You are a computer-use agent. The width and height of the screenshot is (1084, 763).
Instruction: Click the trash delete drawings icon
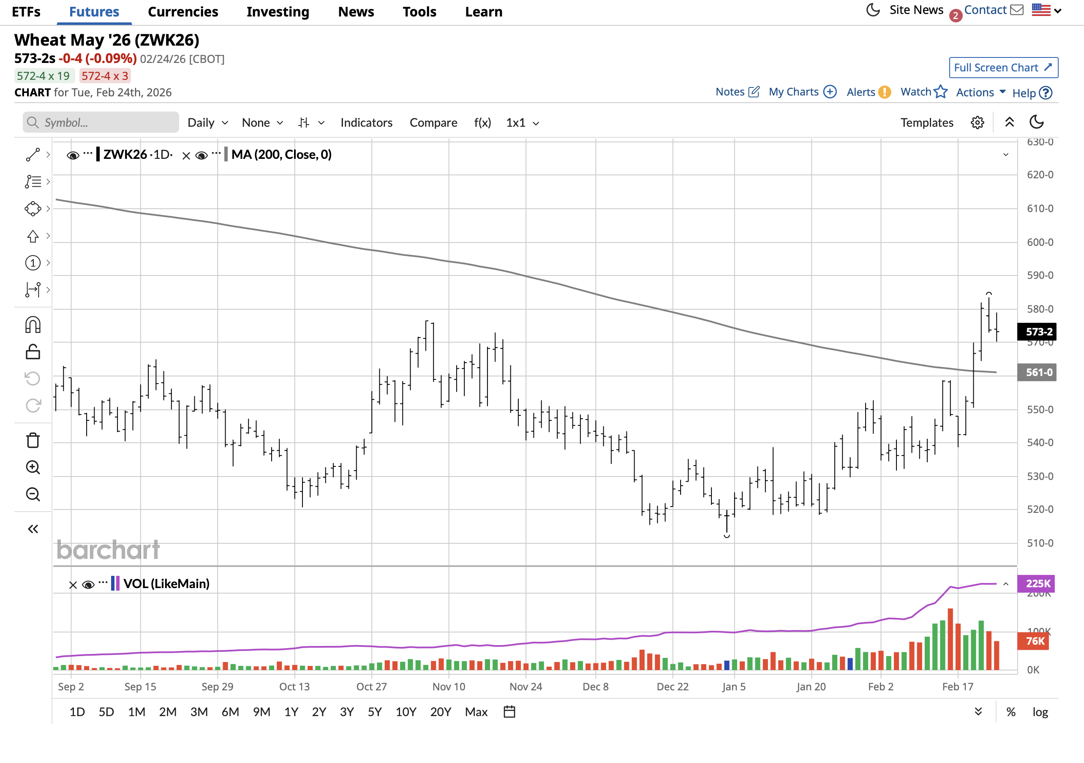[33, 440]
